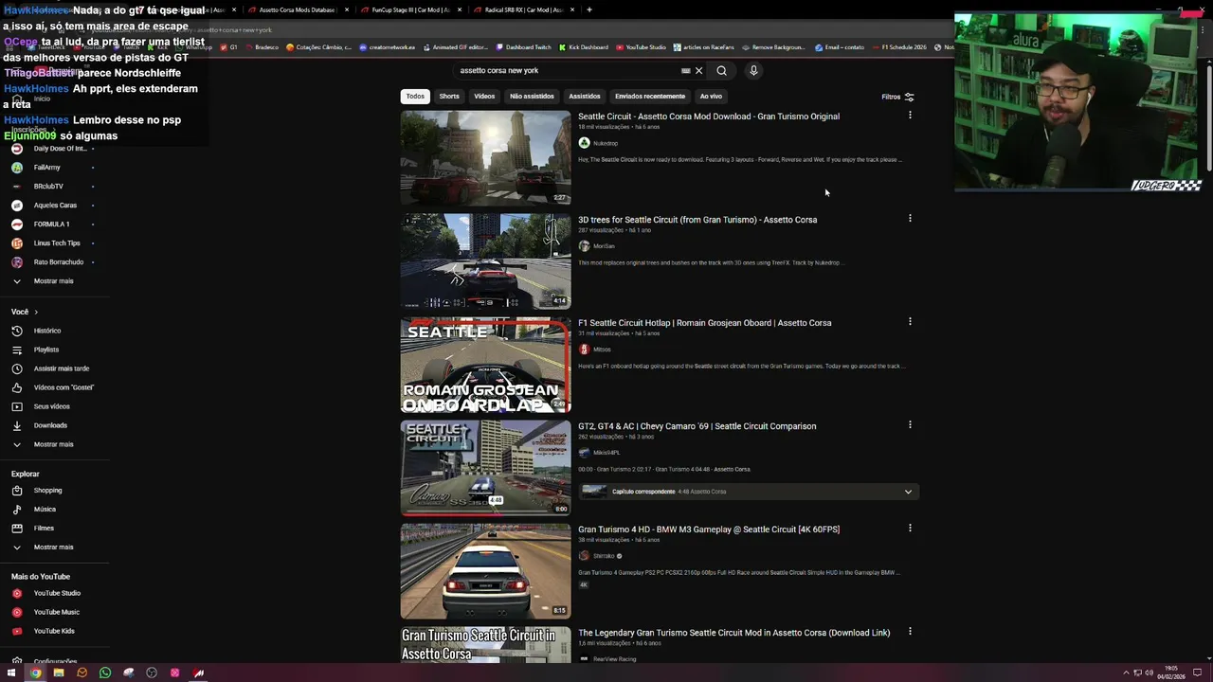This screenshot has width=1213, height=682.
Task: Visit the Nukedrop channel
Action: pyautogui.click(x=605, y=143)
